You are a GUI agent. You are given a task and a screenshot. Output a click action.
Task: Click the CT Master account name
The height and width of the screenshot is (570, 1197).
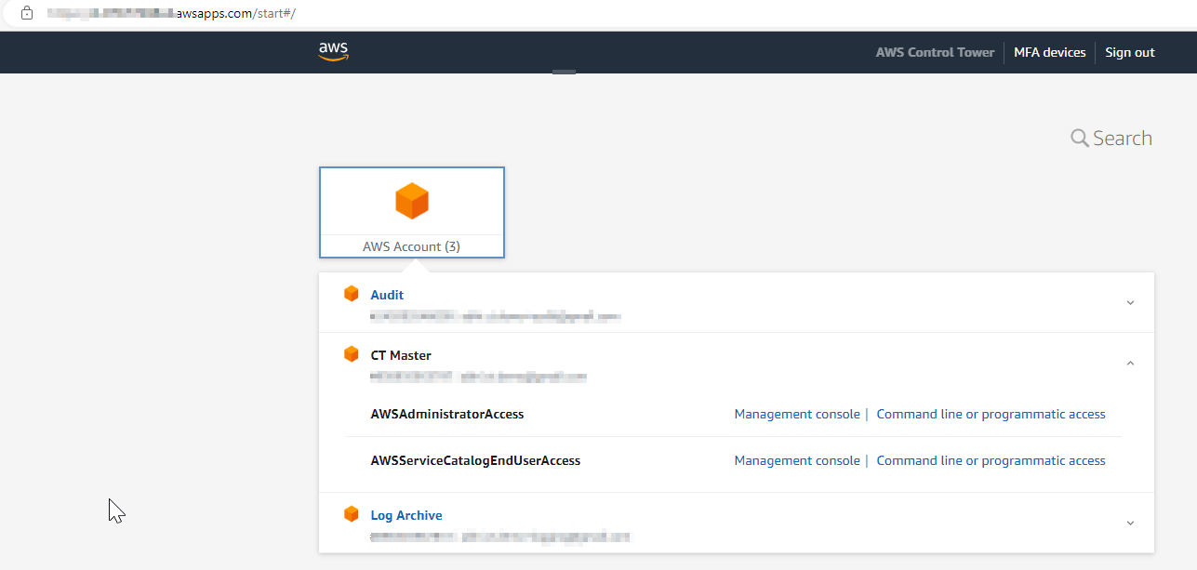[401, 355]
